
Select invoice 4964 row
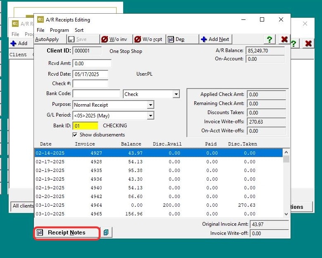[x=159, y=205]
